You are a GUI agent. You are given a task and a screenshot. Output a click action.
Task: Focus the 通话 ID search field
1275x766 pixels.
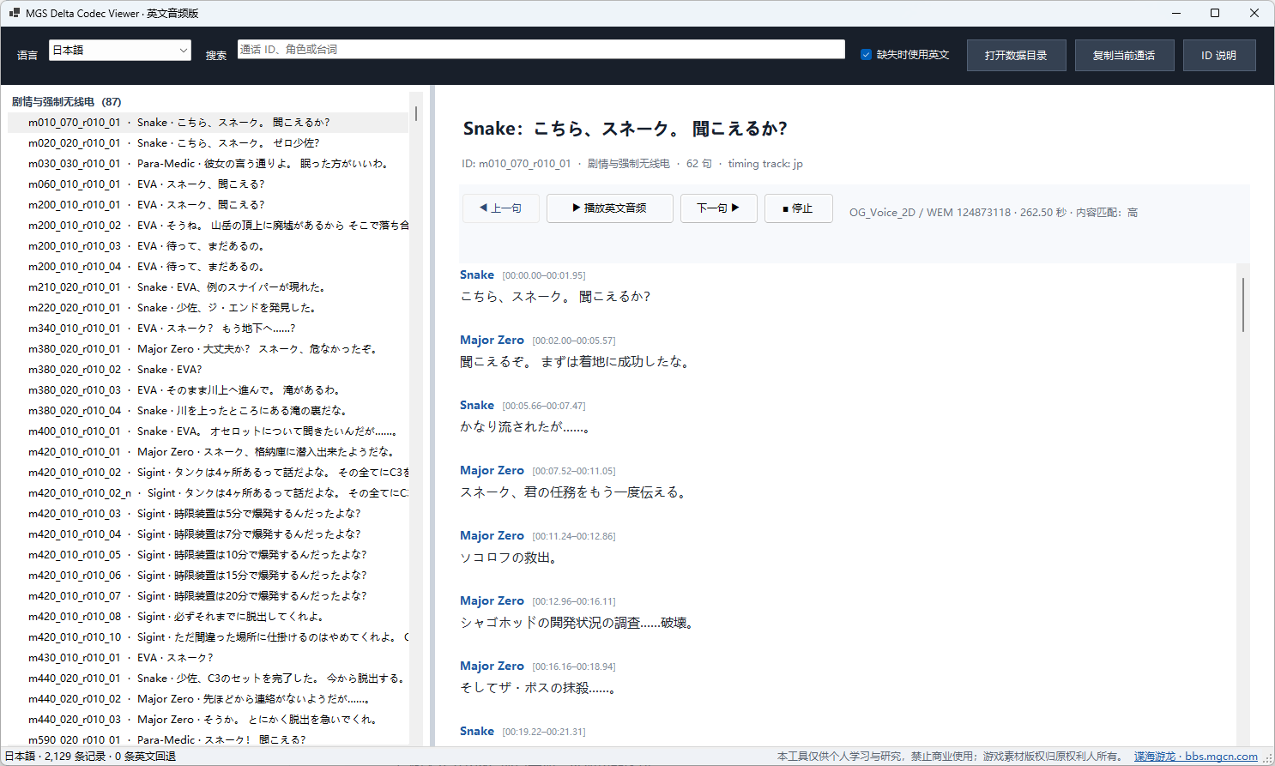(x=541, y=49)
